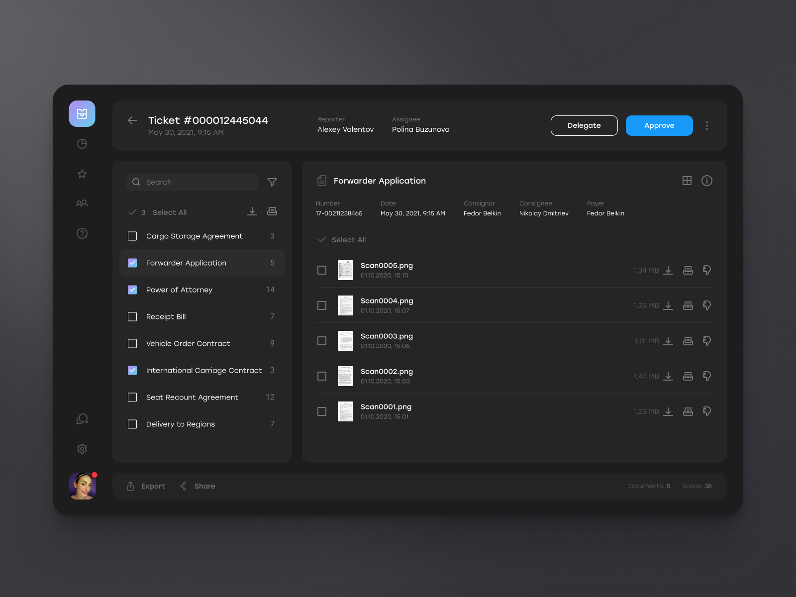Dislike Scan0001.png with the thumbs-down icon
Image resolution: width=796 pixels, height=597 pixels.
pos(706,411)
